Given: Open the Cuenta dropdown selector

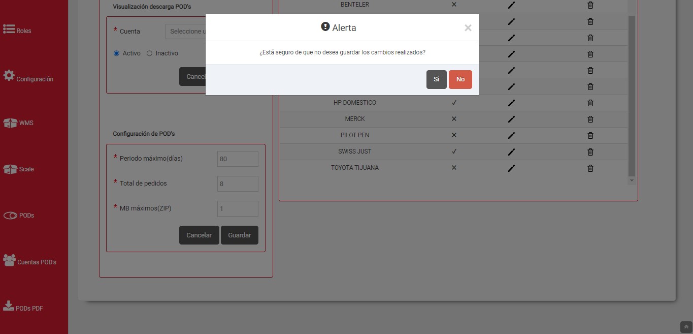Looking at the screenshot, I should (186, 32).
